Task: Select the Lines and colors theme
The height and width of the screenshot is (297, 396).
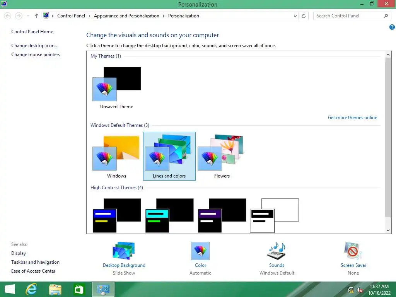Action: point(169,156)
